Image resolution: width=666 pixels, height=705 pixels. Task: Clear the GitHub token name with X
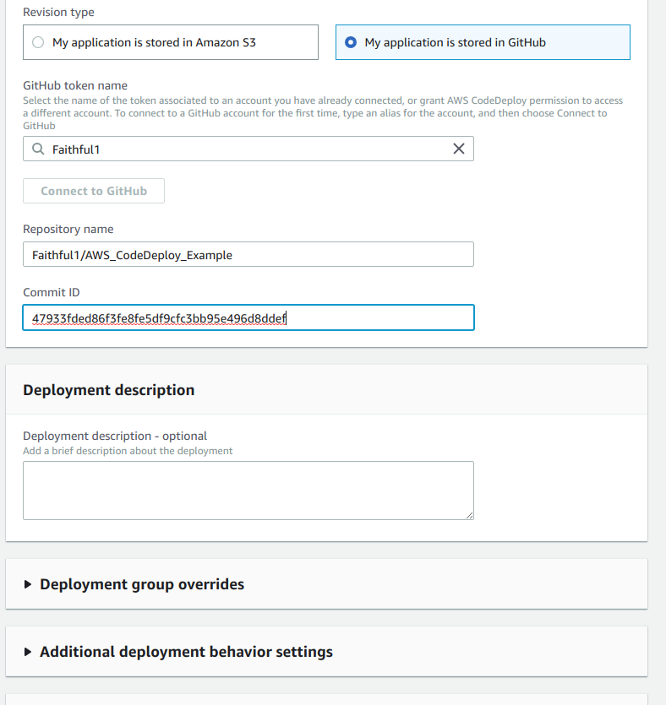pyautogui.click(x=459, y=149)
